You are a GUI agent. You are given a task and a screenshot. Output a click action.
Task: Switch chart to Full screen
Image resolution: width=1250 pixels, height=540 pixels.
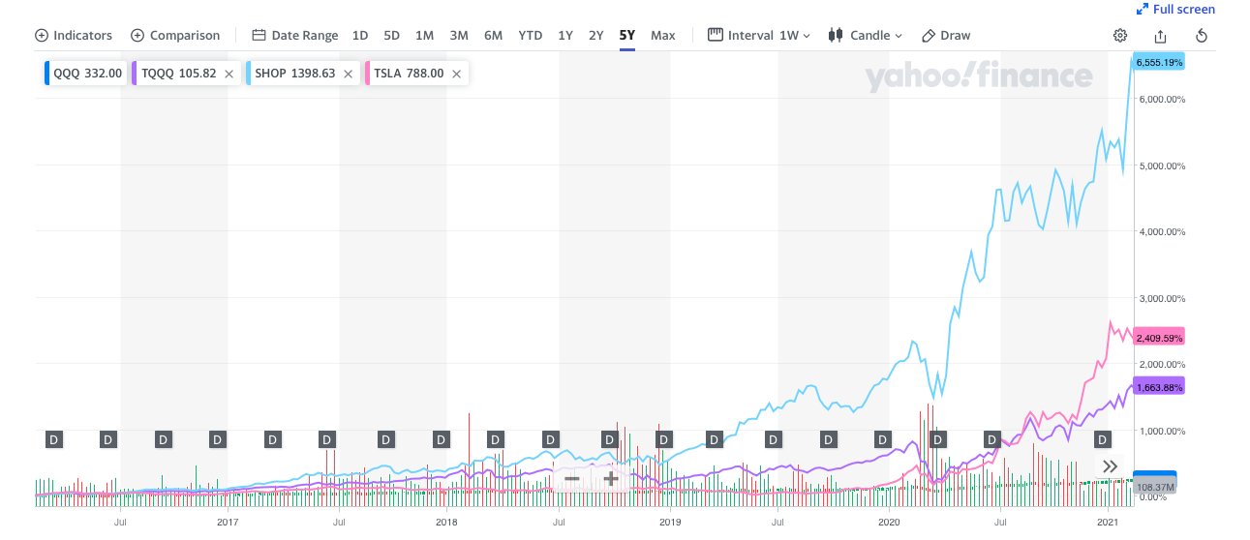tap(1175, 9)
